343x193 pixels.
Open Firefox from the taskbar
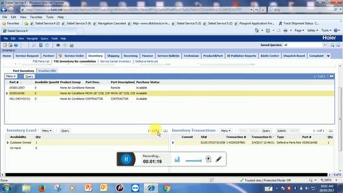42,188
